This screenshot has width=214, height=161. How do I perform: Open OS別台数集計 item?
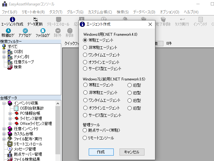tap(32, 108)
